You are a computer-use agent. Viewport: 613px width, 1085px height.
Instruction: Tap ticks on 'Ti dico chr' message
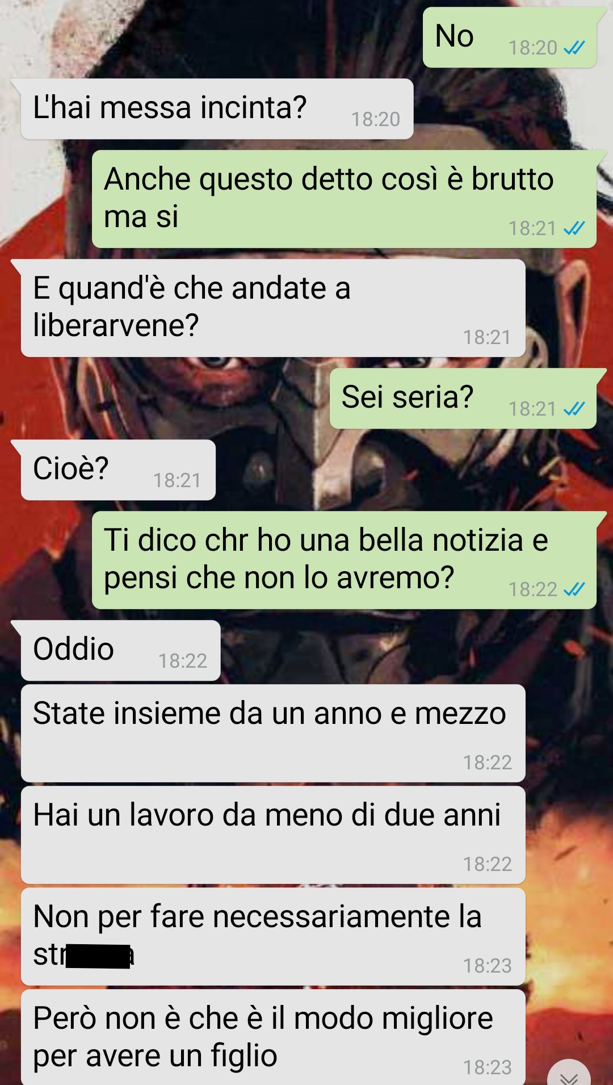click(x=574, y=589)
